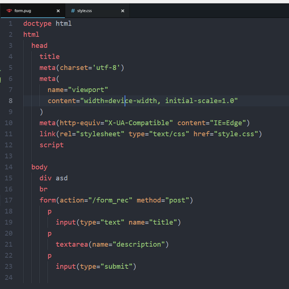The height and width of the screenshot is (289, 289).
Task: Click the 'form' tag on line 17
Action: 47,200
